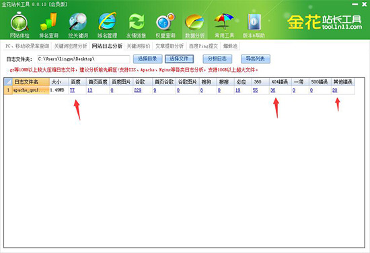Switch to the 百度Ping提交 tab
Screen dimensions: 370x253
203,46
